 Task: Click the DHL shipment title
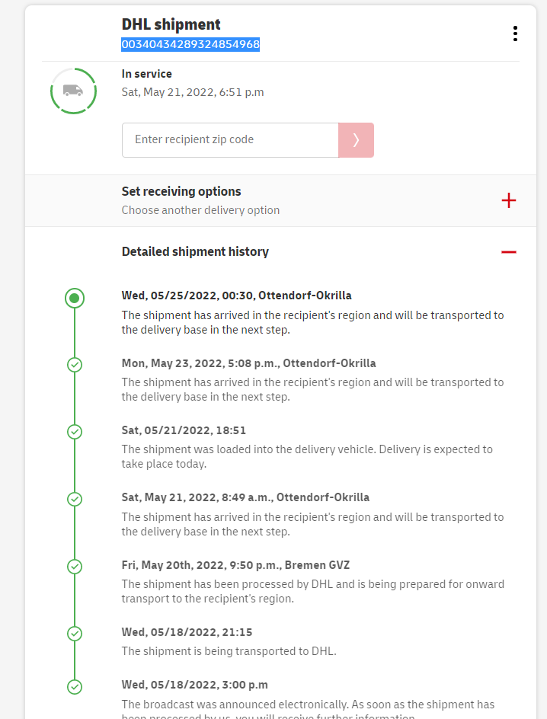point(171,24)
